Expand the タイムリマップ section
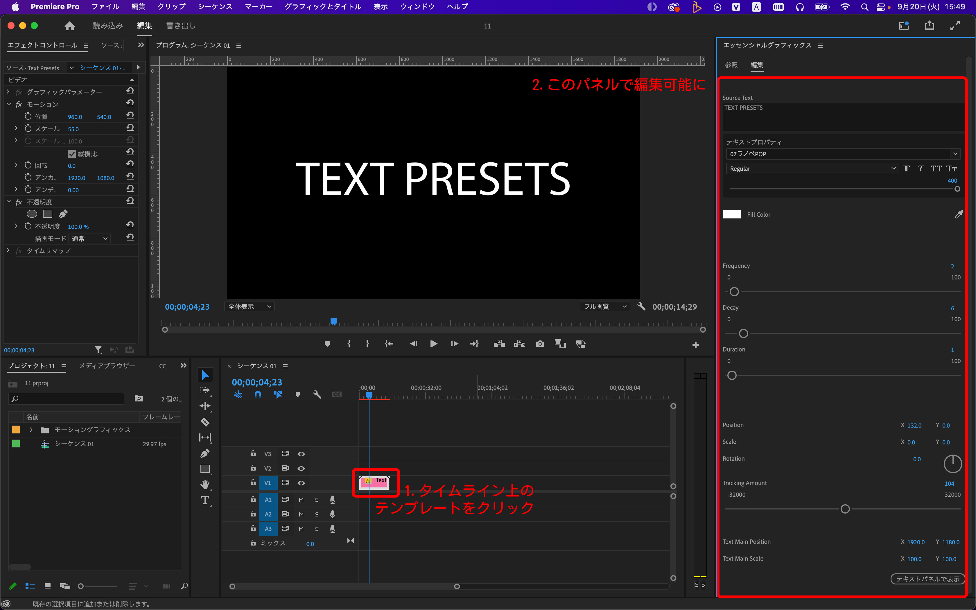The height and width of the screenshot is (610, 976). click(x=8, y=250)
